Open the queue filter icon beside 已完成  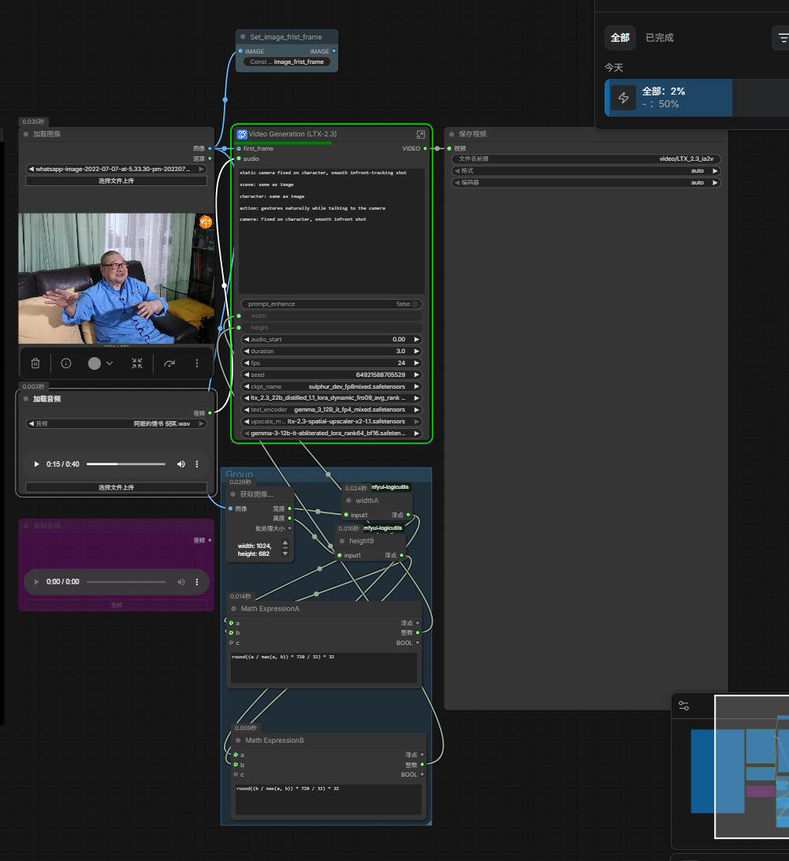coord(783,38)
